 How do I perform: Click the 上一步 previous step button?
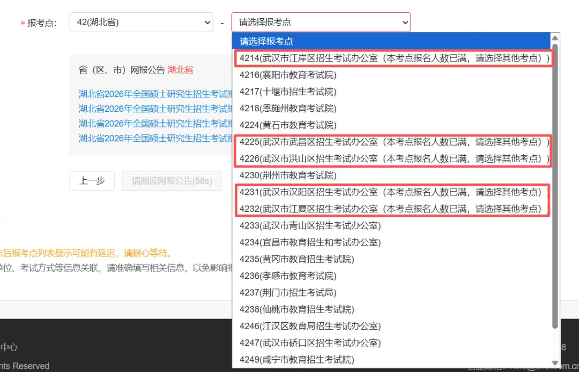[92, 181]
